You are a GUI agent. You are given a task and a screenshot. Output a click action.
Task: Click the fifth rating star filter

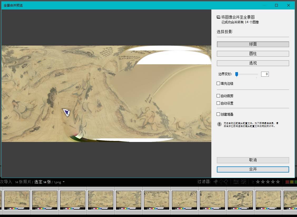click(x=278, y=182)
